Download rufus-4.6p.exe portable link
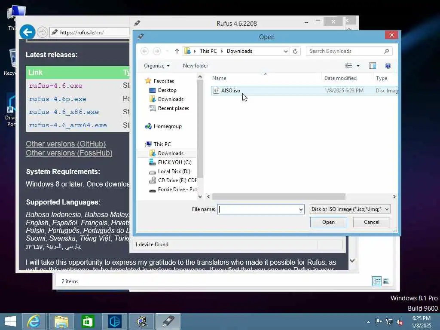 58,99
